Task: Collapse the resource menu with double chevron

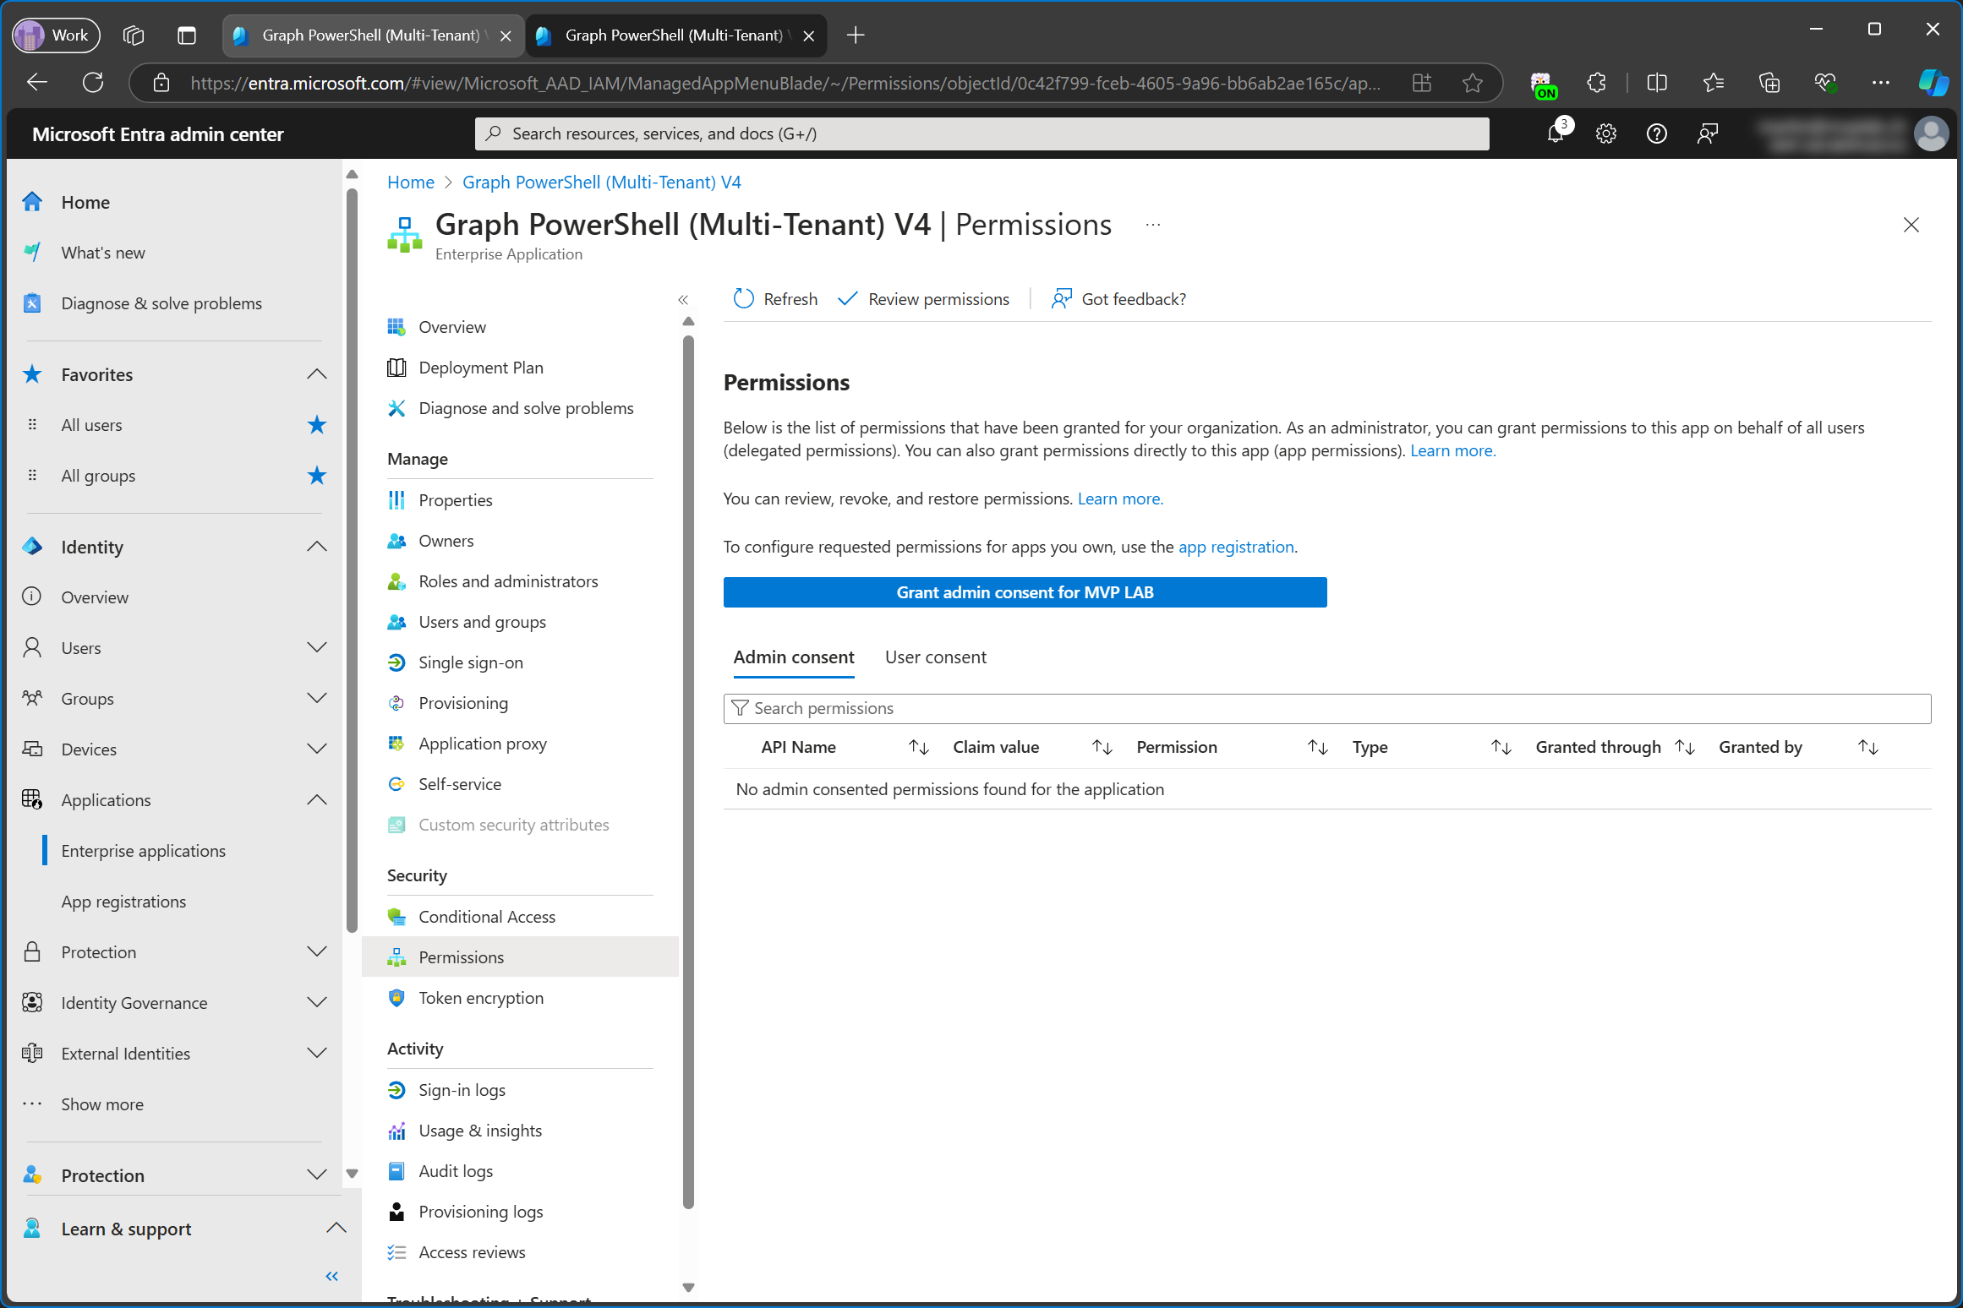Action: 683,299
